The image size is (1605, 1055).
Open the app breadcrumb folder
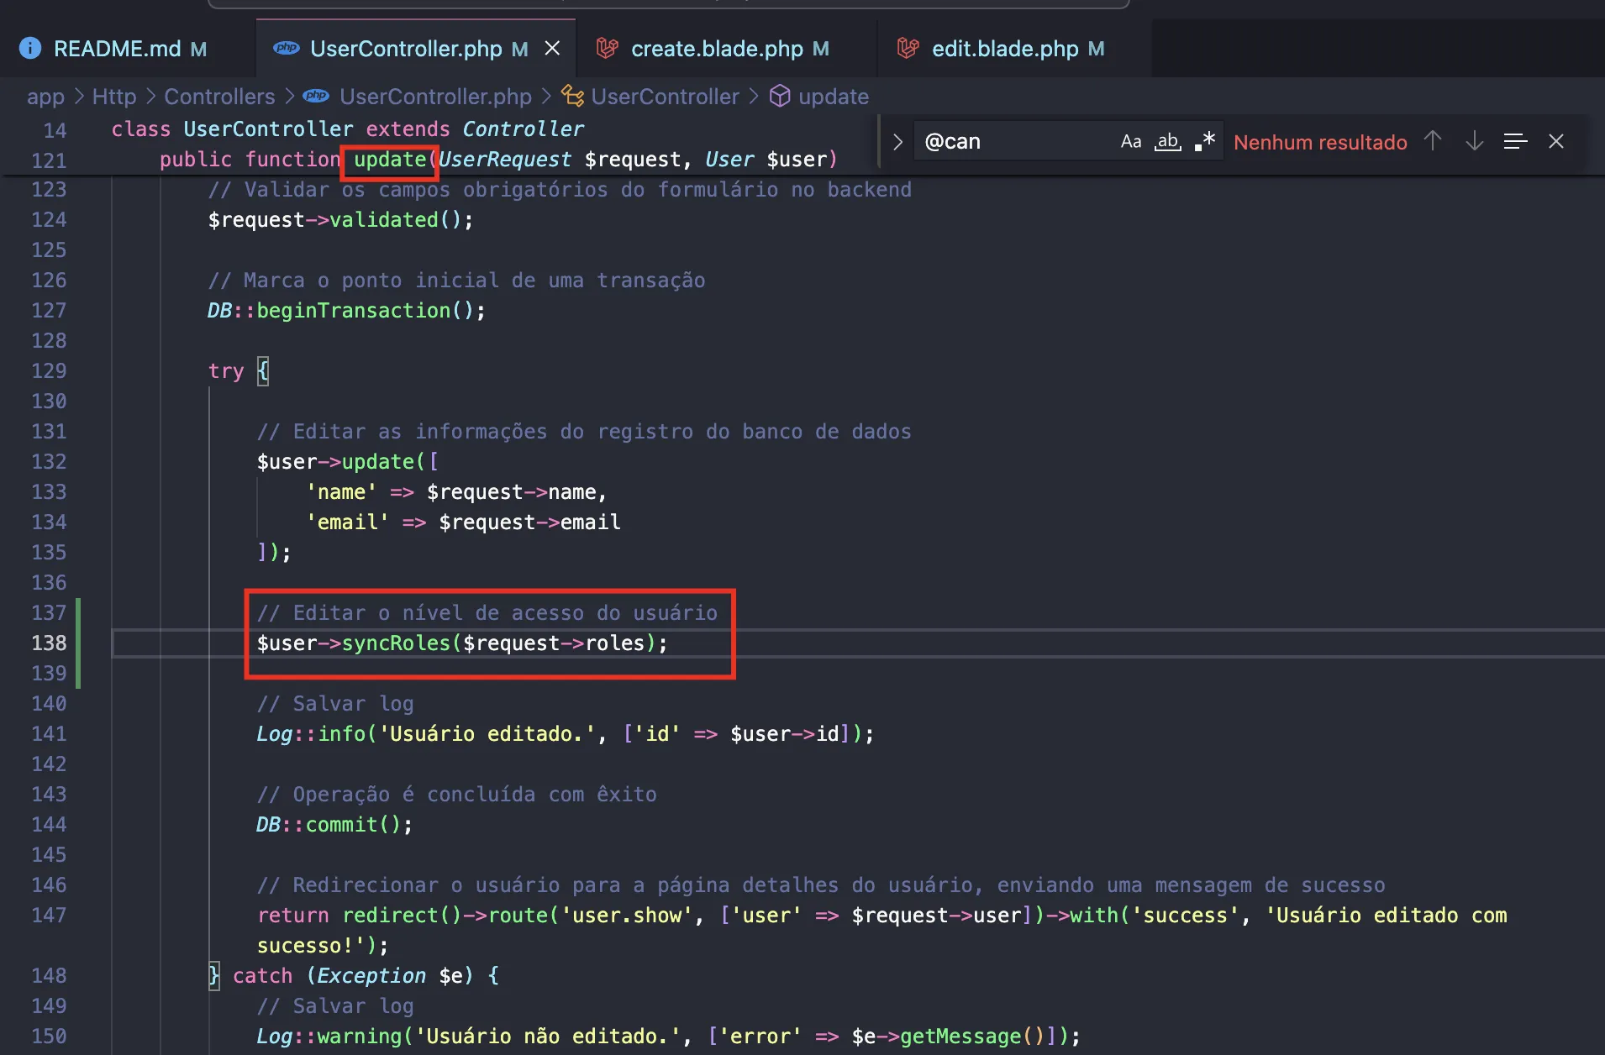[45, 97]
